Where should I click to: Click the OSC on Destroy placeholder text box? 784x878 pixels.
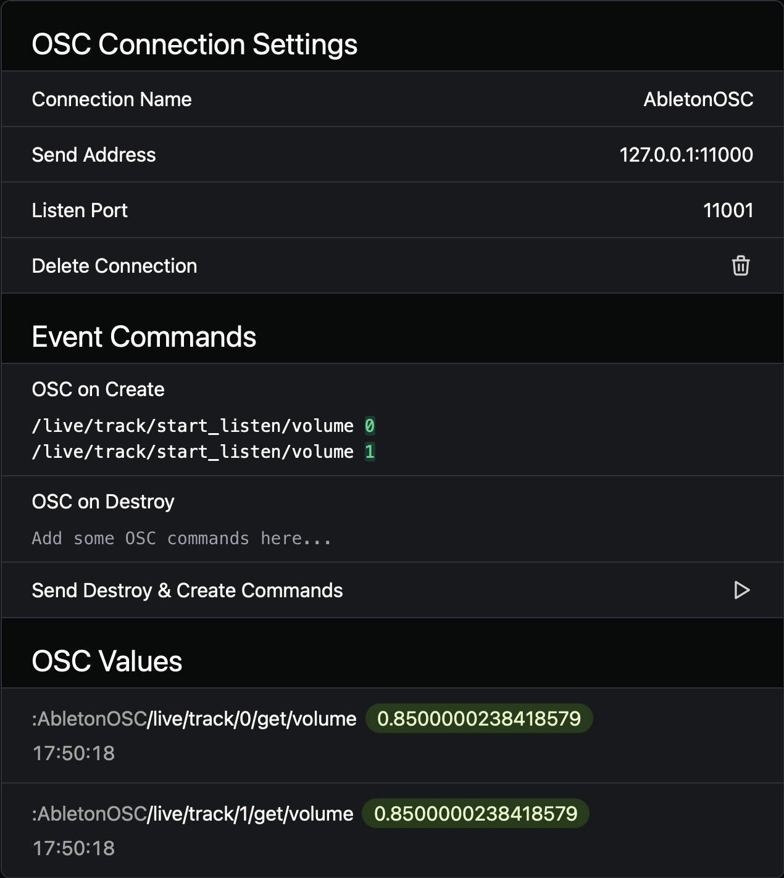[182, 538]
